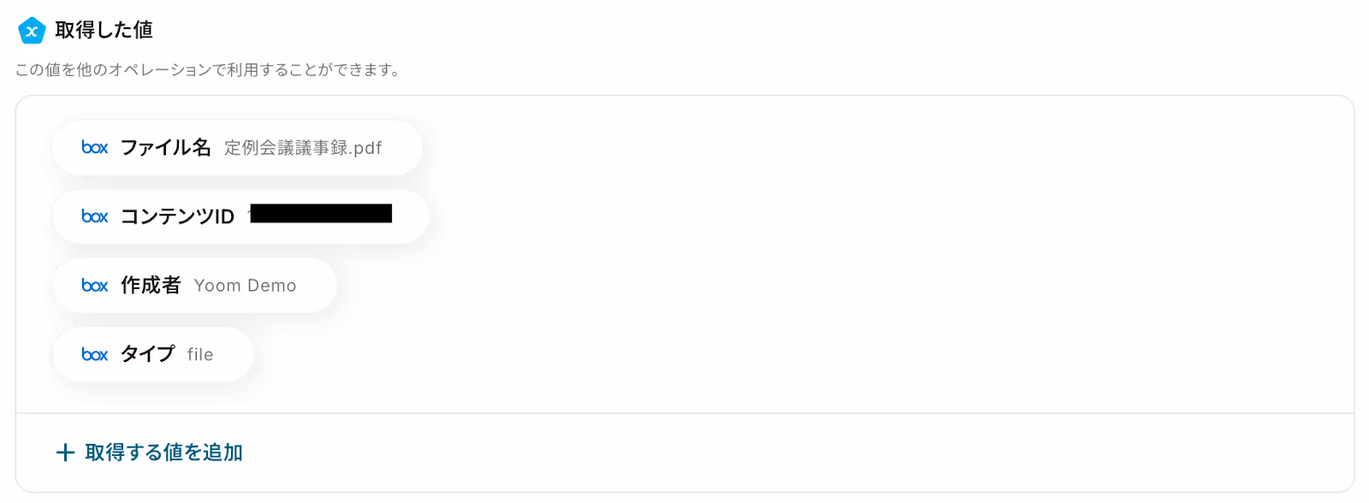Image resolution: width=1369 pixels, height=503 pixels.
Task: Click the box icon beside コンテンツID
Action: point(94,216)
